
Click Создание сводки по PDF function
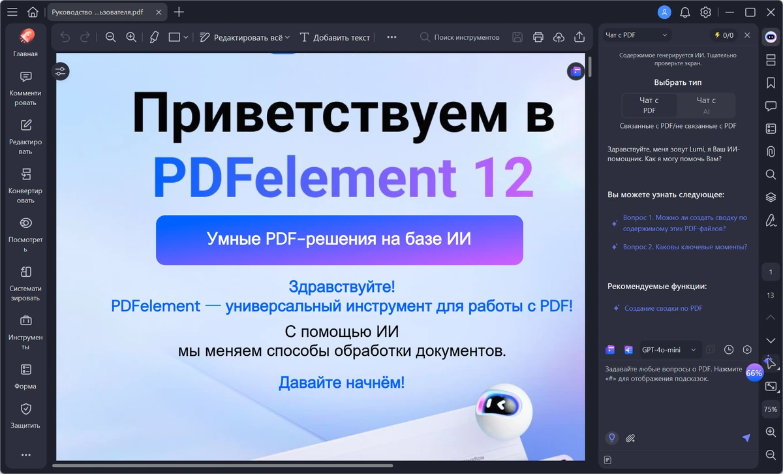click(x=656, y=308)
